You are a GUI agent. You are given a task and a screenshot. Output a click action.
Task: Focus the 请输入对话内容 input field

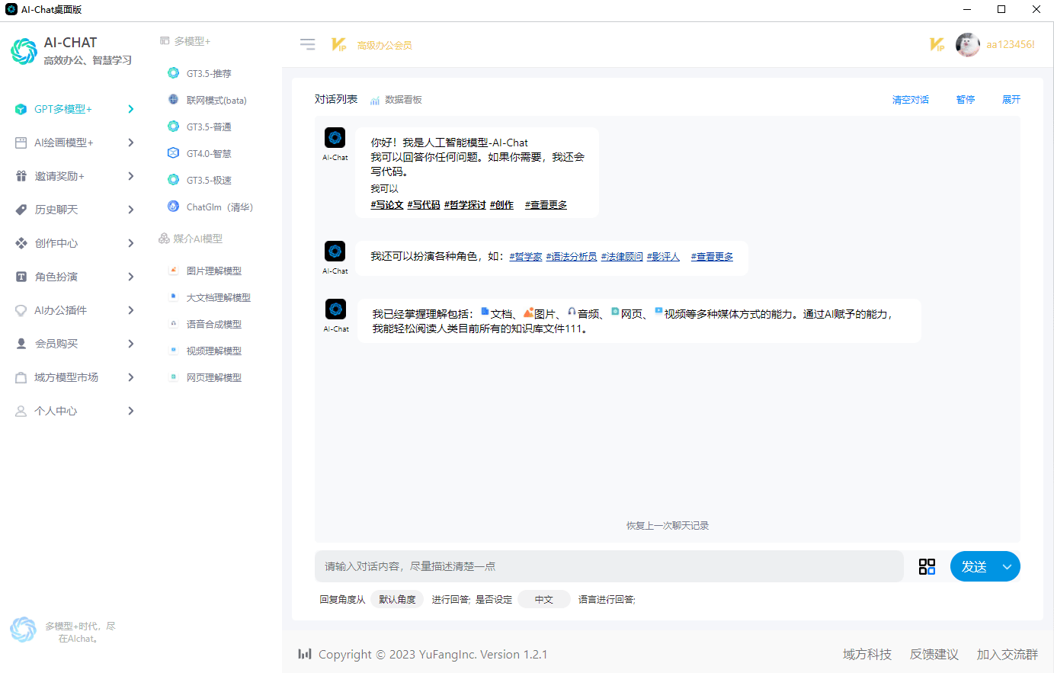(609, 566)
